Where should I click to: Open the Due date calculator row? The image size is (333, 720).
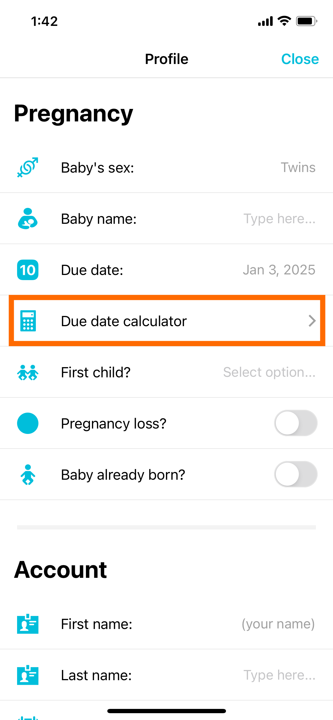click(x=166, y=321)
